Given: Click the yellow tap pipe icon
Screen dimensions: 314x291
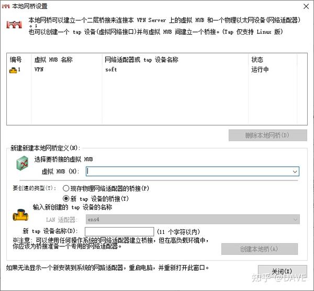Looking at the screenshot, I should [20, 215].
